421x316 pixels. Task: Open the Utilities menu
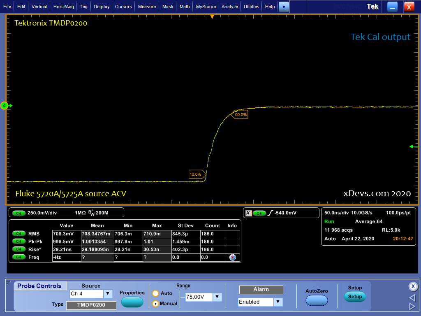(x=251, y=7)
